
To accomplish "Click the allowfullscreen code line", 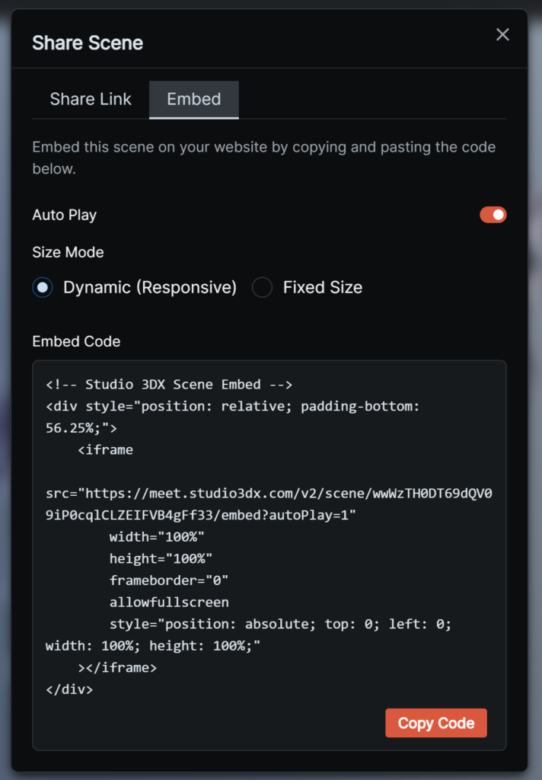I will [x=169, y=602].
